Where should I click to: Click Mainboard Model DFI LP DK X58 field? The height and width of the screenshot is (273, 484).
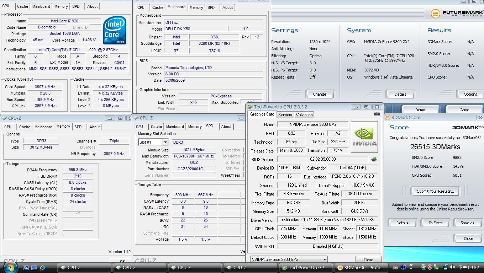click(x=196, y=29)
